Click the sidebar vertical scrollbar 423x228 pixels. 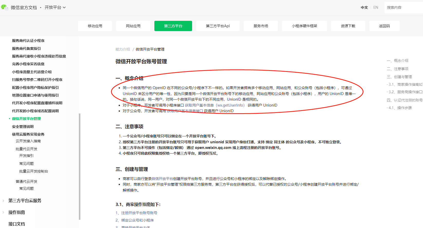tap(80, 166)
